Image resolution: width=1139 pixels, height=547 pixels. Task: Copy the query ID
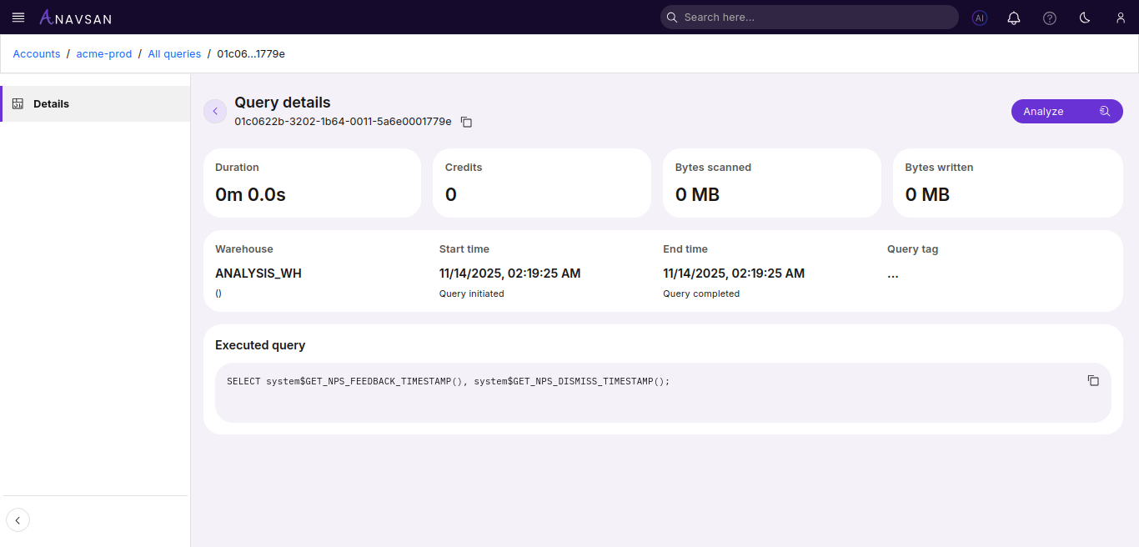click(x=466, y=122)
